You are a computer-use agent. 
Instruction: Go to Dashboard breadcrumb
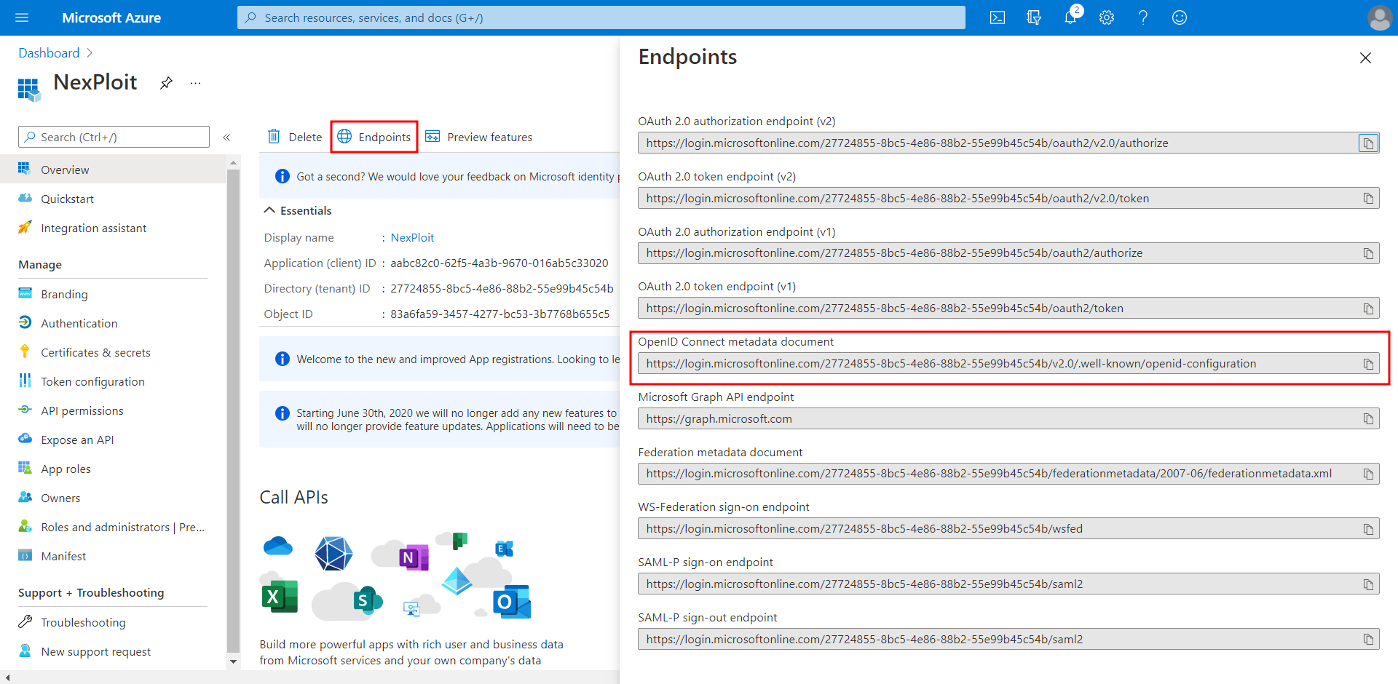coord(49,53)
